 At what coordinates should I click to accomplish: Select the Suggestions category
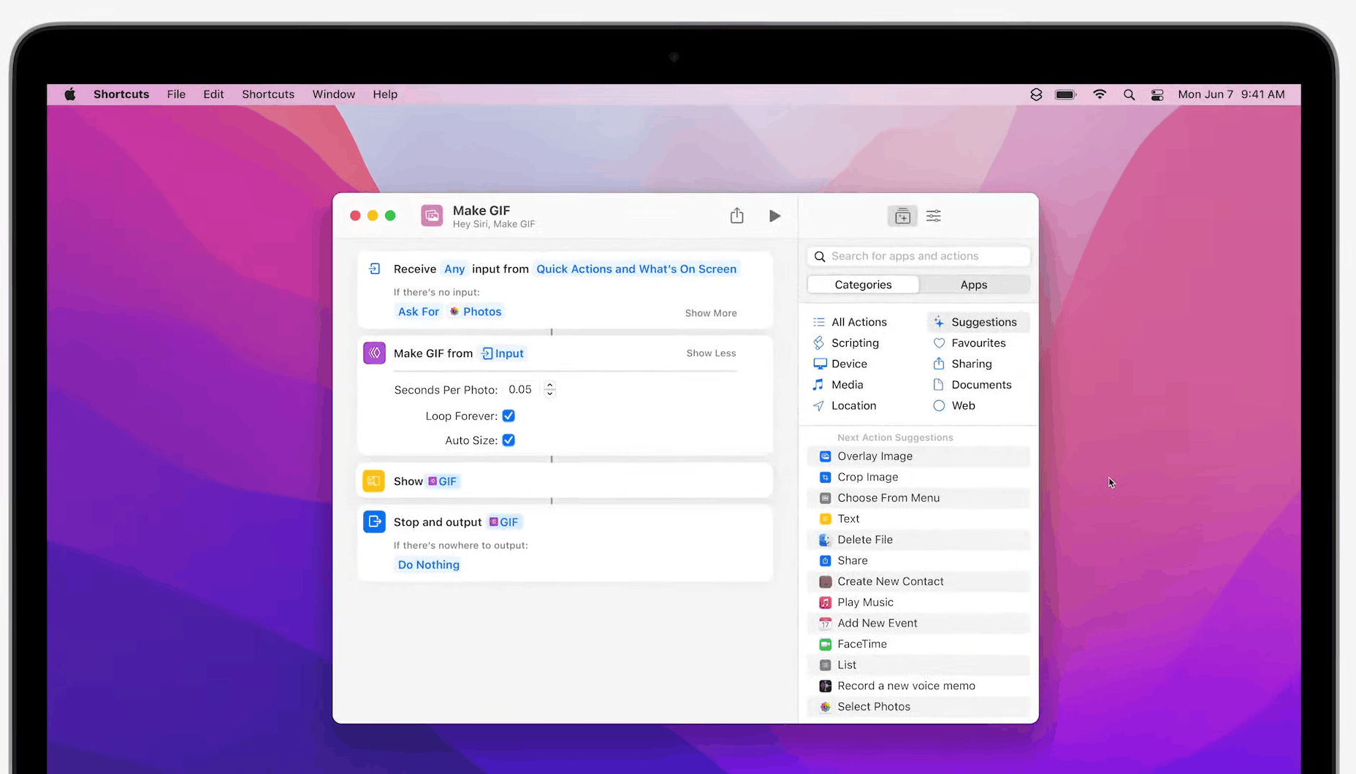[x=985, y=322]
